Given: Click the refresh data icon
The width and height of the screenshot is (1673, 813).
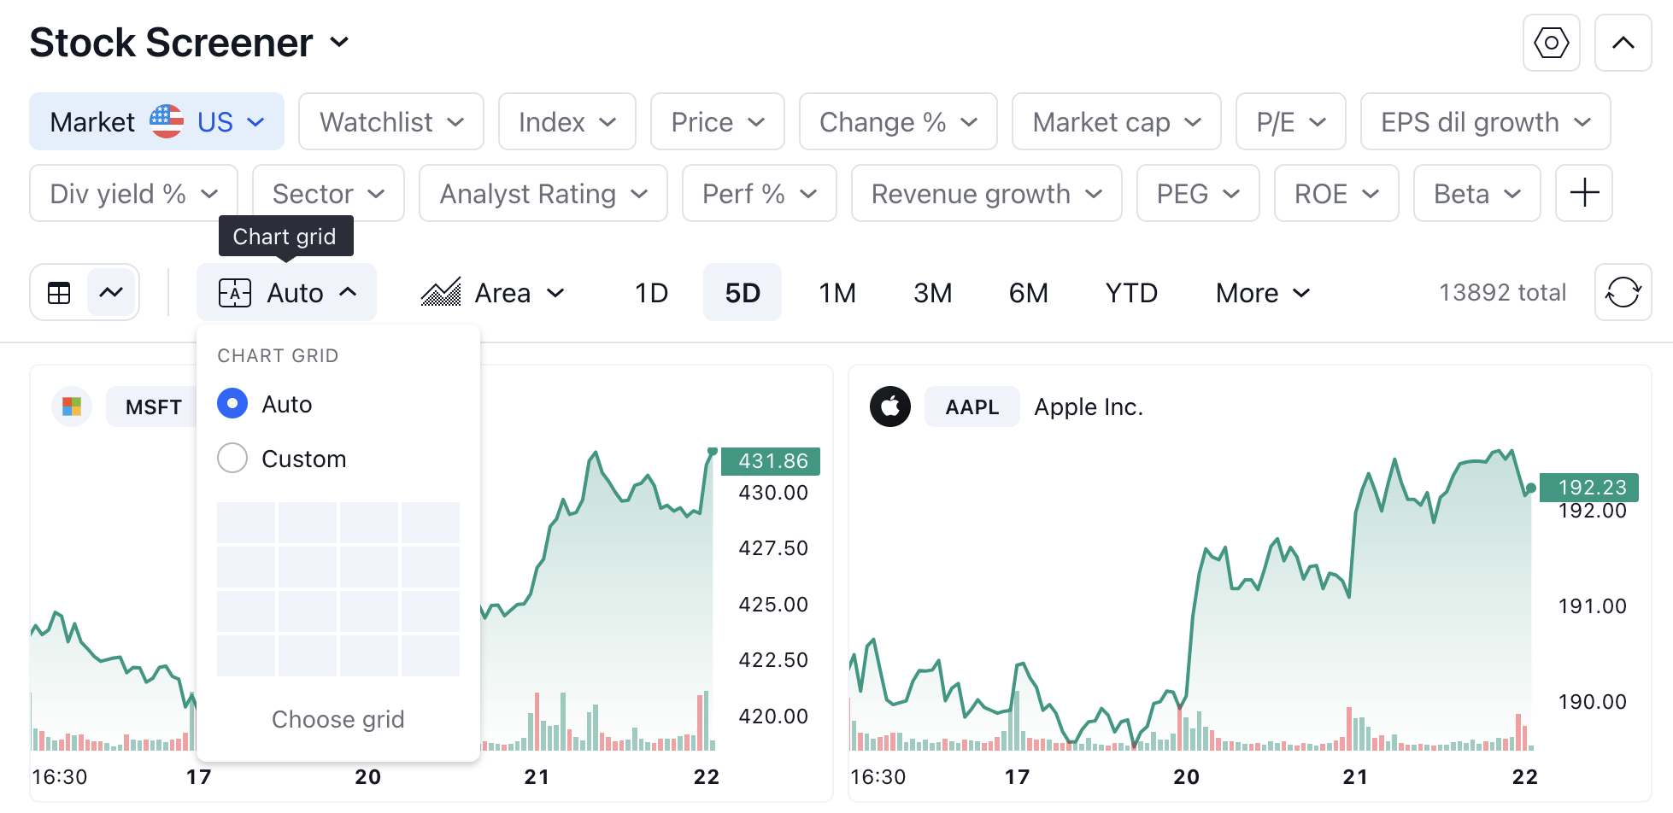Looking at the screenshot, I should [1623, 292].
